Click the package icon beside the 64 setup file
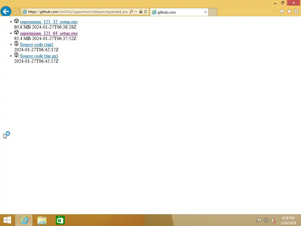The height and width of the screenshot is (226, 301). click(x=16, y=32)
